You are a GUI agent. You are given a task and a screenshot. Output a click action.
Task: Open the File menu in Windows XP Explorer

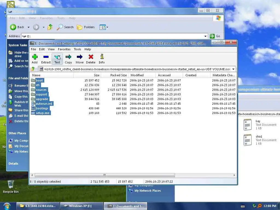pos(12,18)
